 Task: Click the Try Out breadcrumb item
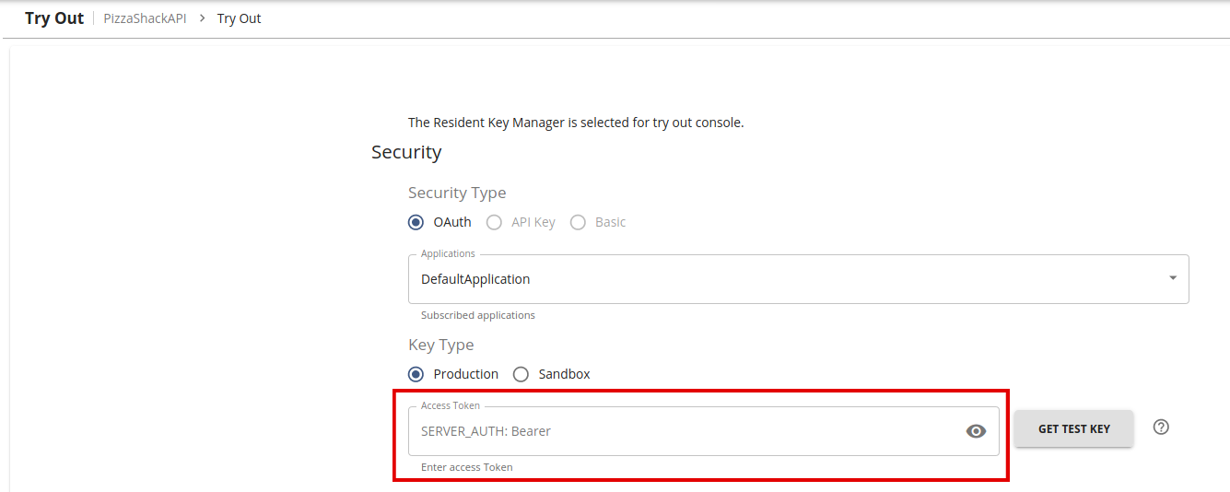coord(240,18)
